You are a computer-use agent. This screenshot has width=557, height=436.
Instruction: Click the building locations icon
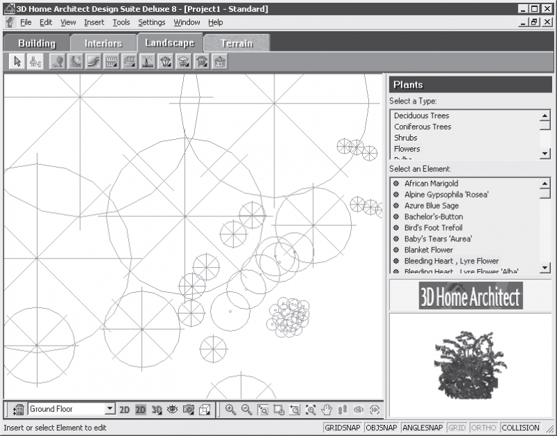[18, 410]
